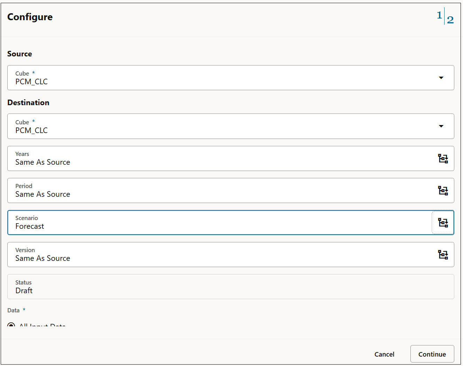Expand the Source Cube dropdown arrow
This screenshot has width=463, height=366.
coord(441,78)
